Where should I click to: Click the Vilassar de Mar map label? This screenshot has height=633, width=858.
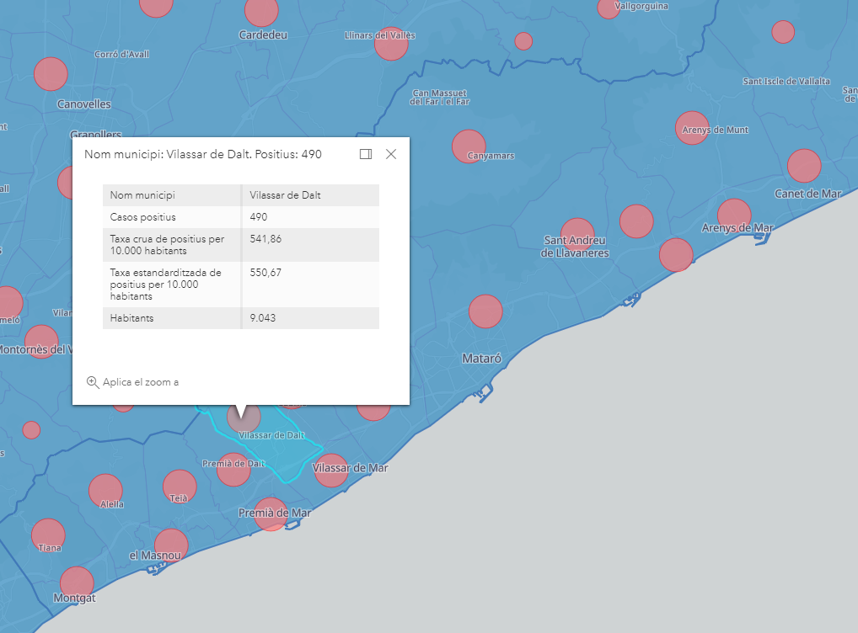click(351, 468)
